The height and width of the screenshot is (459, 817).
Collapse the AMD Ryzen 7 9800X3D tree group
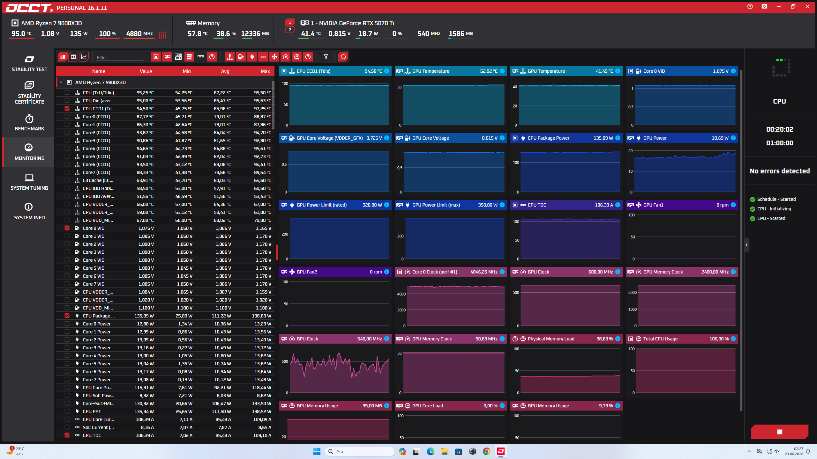pyautogui.click(x=61, y=82)
